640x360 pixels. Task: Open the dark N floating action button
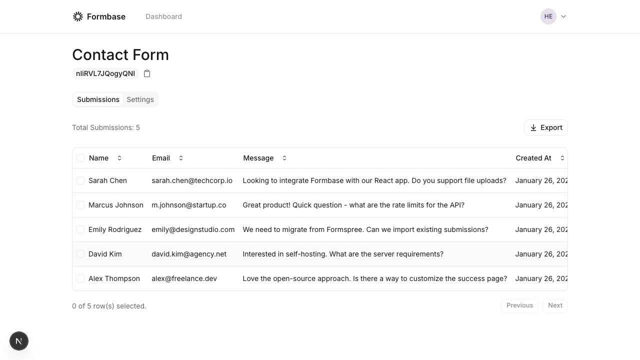[x=19, y=340]
